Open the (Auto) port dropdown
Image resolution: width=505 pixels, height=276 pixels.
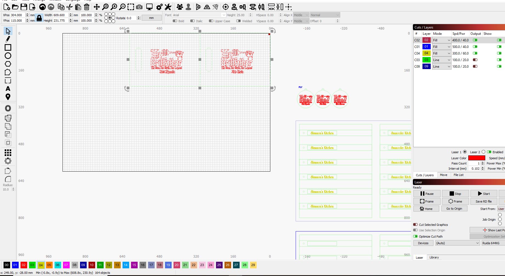(458, 243)
